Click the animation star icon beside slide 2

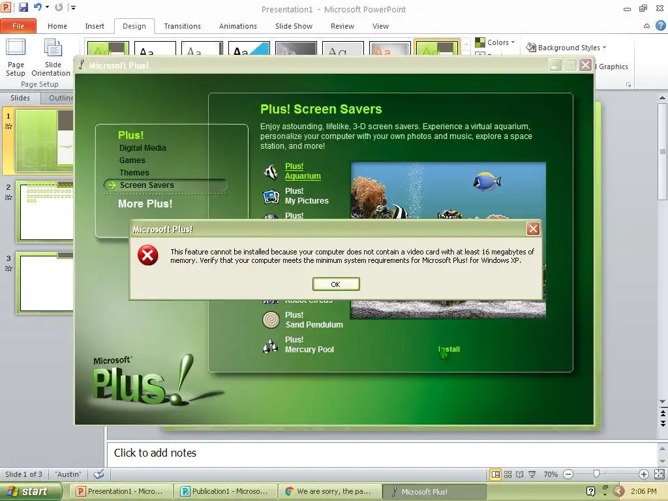point(8,198)
